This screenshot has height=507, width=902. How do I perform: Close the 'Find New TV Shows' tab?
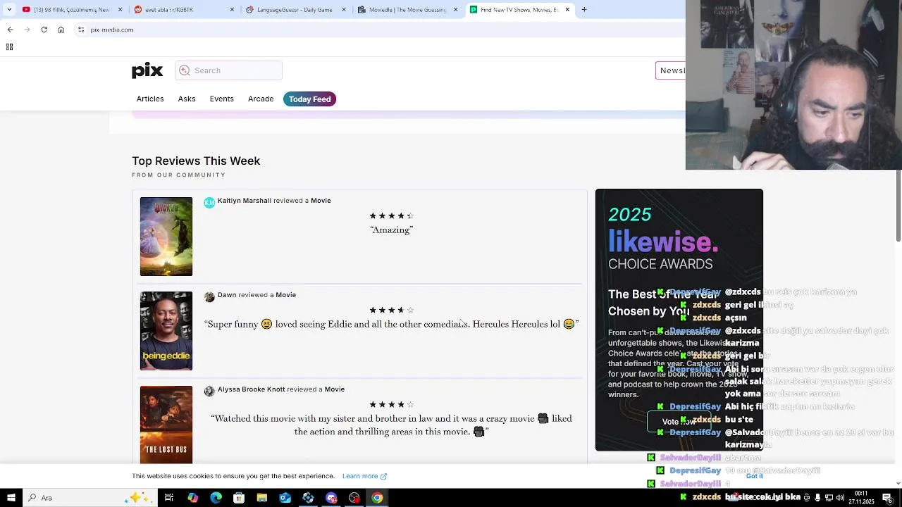pos(567,9)
